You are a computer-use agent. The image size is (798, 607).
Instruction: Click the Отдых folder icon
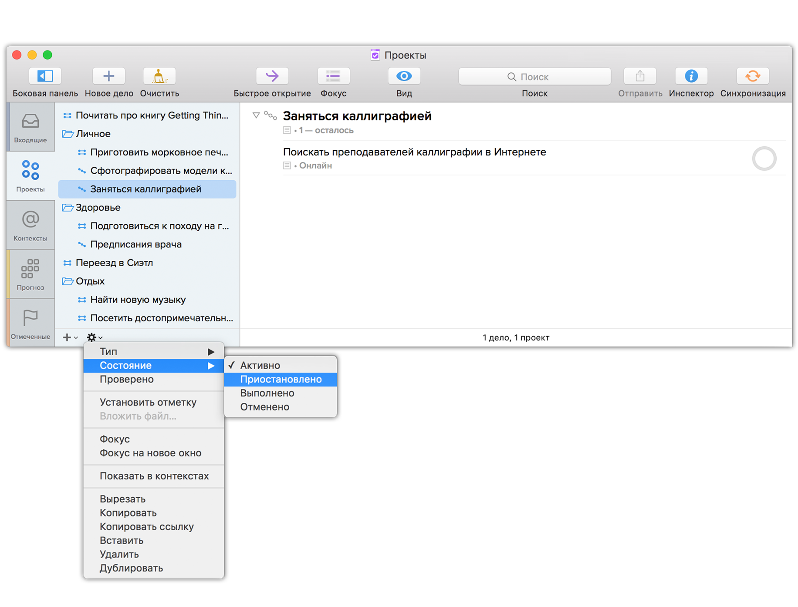(x=68, y=281)
